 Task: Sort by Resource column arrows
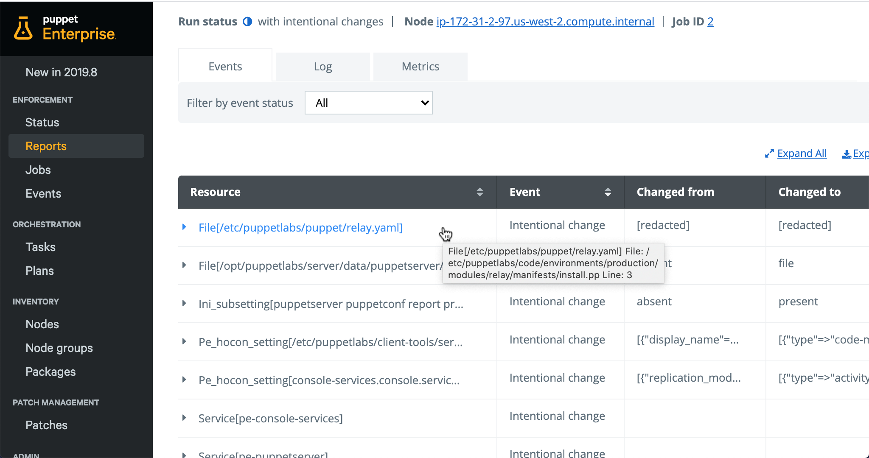click(x=480, y=192)
